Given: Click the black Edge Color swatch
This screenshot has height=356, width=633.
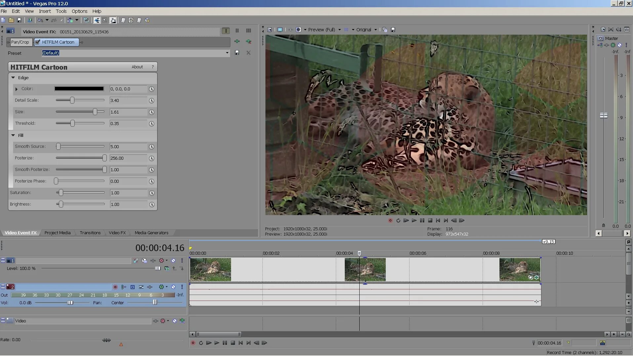Looking at the screenshot, I should pos(79,89).
